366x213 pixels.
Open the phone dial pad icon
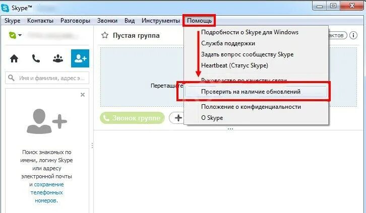[x=36, y=58]
